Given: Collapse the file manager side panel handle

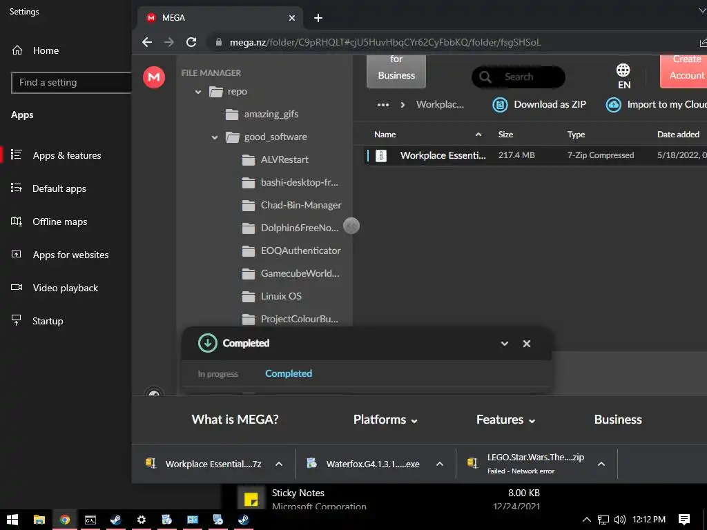Looking at the screenshot, I should (351, 226).
